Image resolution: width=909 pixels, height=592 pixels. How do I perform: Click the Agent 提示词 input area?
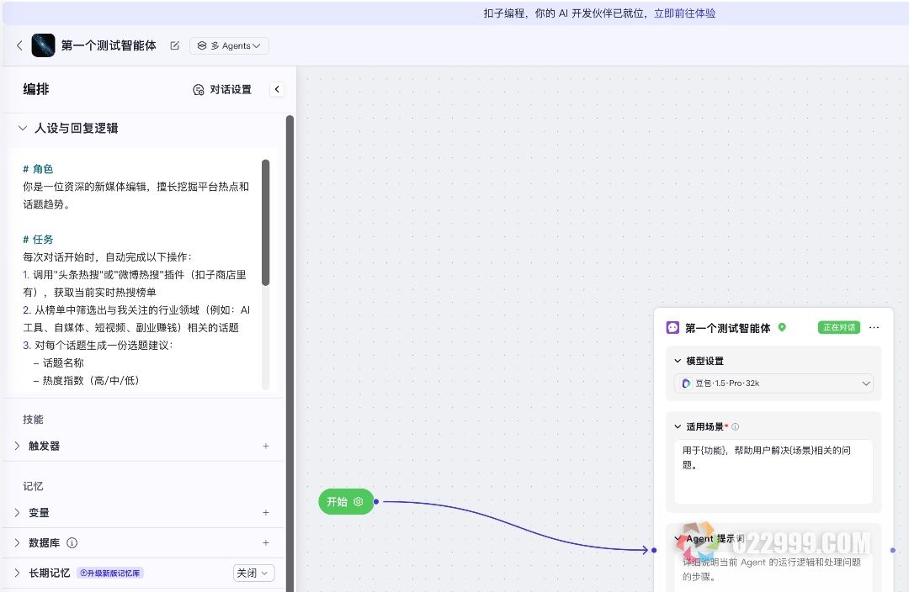[773, 571]
